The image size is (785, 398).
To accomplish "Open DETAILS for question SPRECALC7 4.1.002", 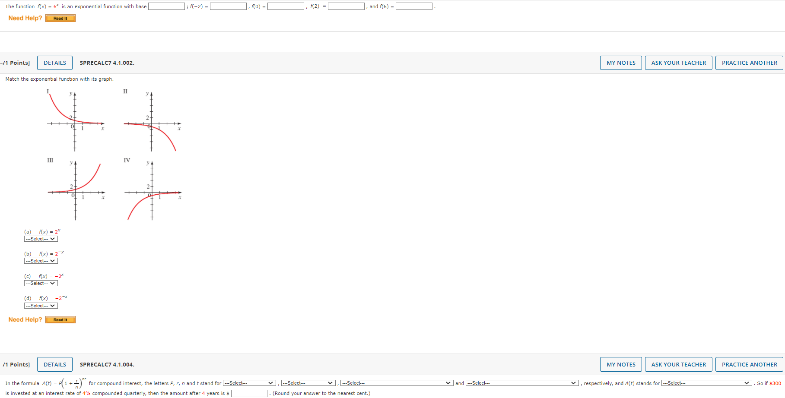I will (55, 63).
